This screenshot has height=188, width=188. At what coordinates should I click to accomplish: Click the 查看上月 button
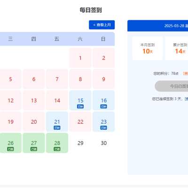pos(102,25)
